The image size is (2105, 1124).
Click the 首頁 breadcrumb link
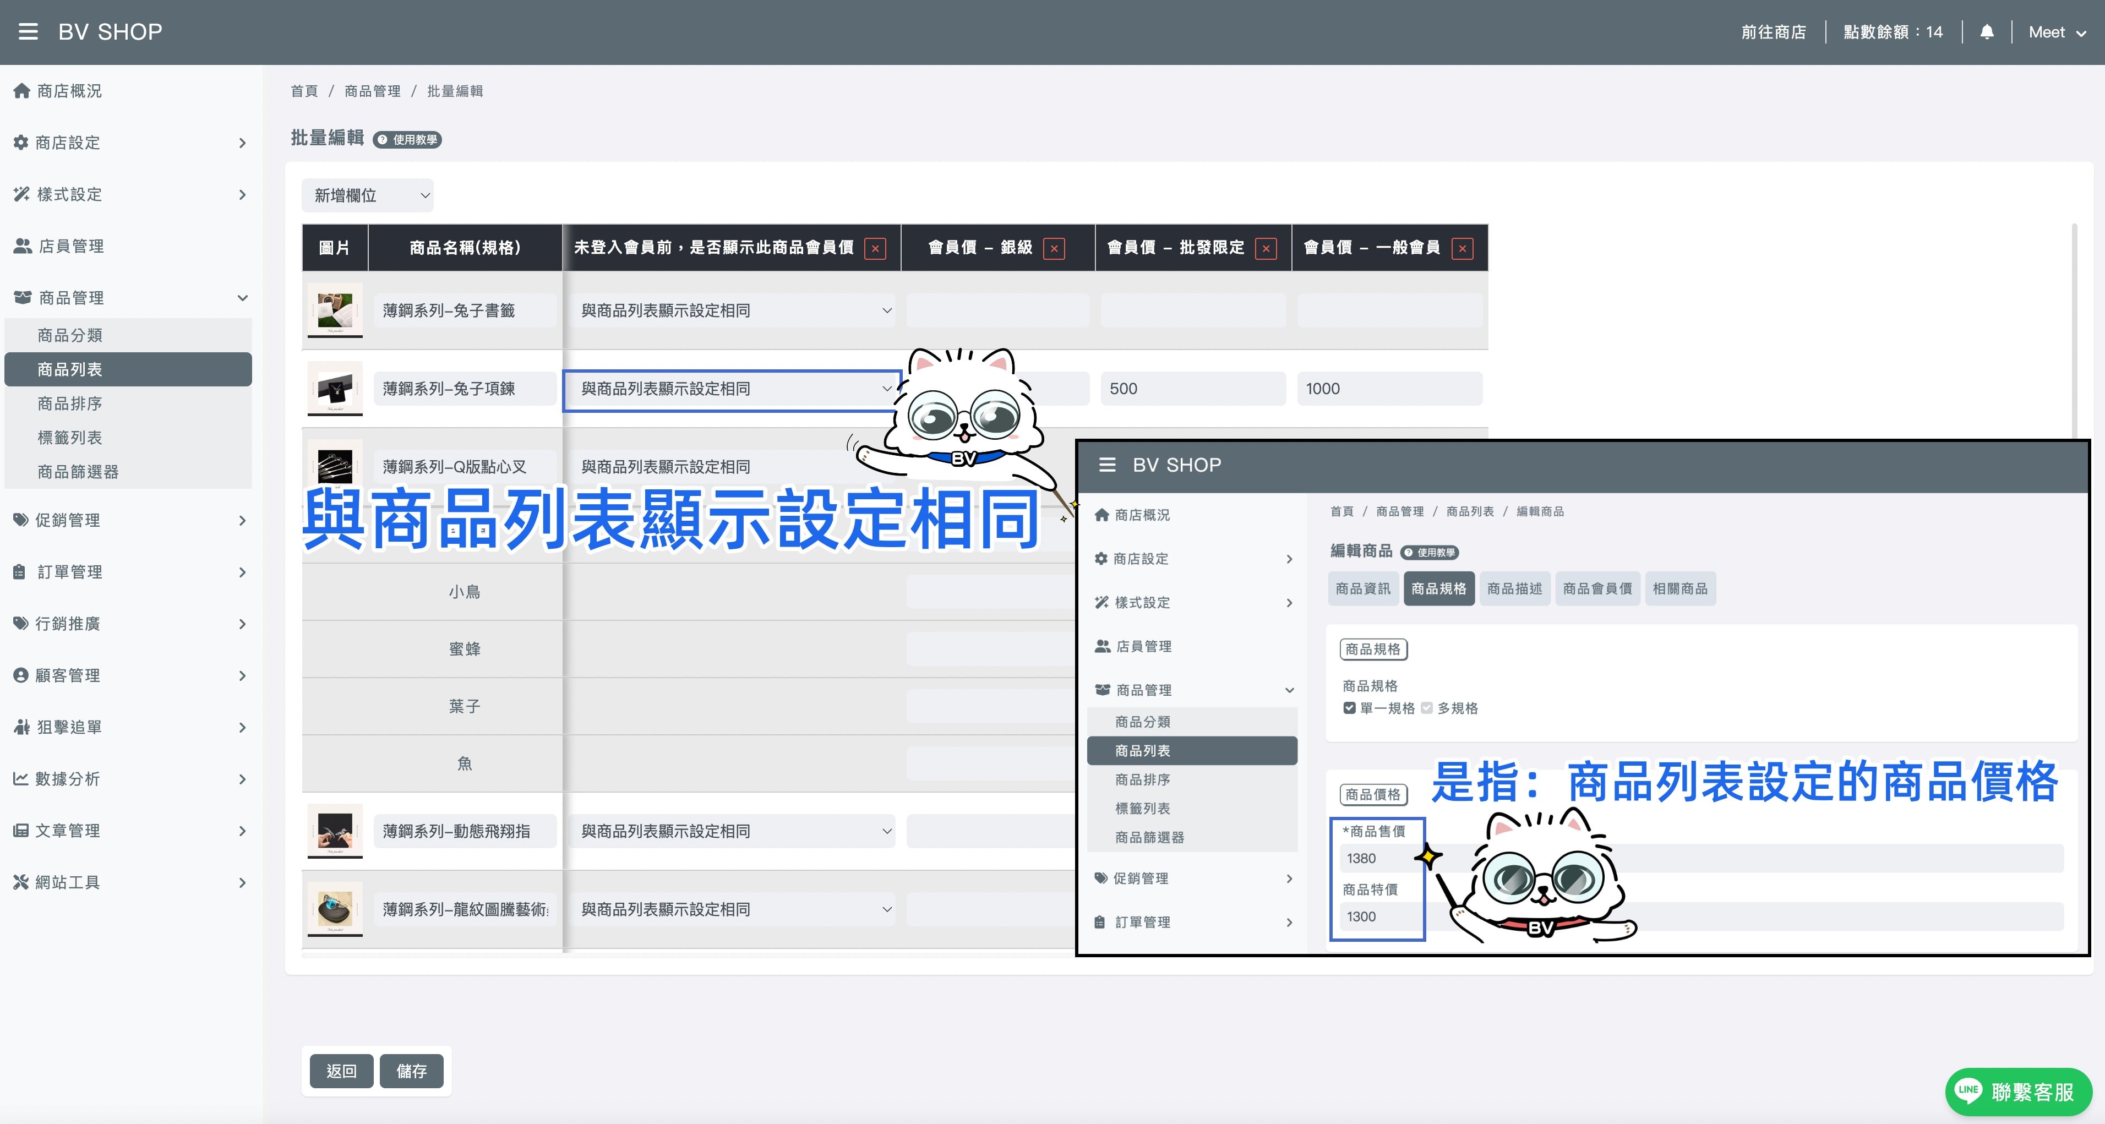coord(304,91)
